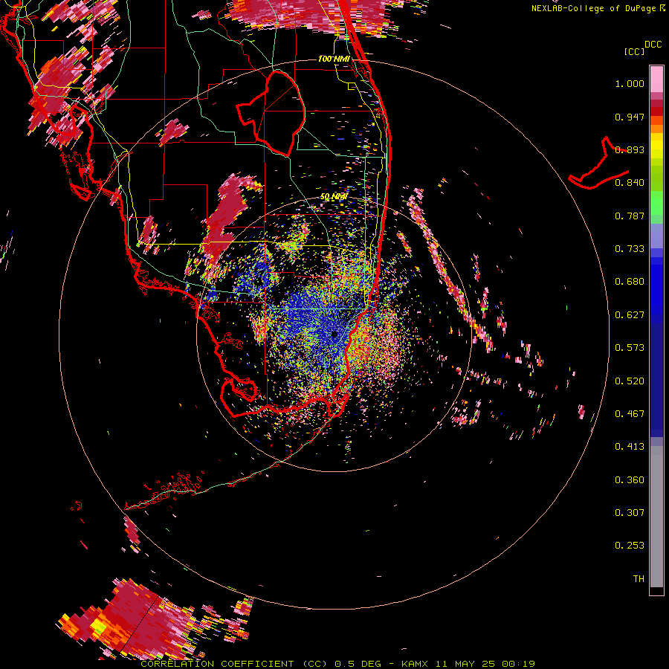Select the 0.253 scale value

630,546
